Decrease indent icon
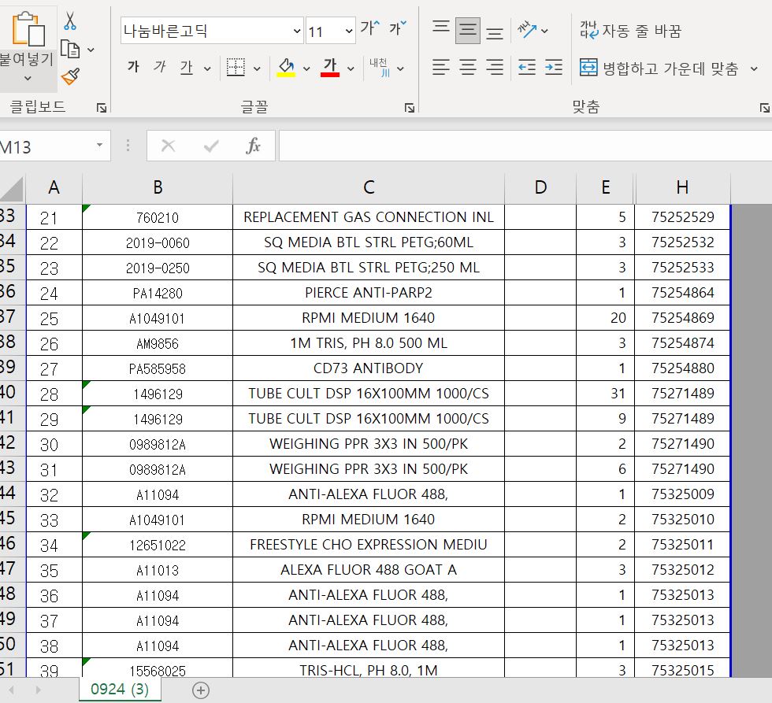This screenshot has height=703, width=772. coord(527,67)
